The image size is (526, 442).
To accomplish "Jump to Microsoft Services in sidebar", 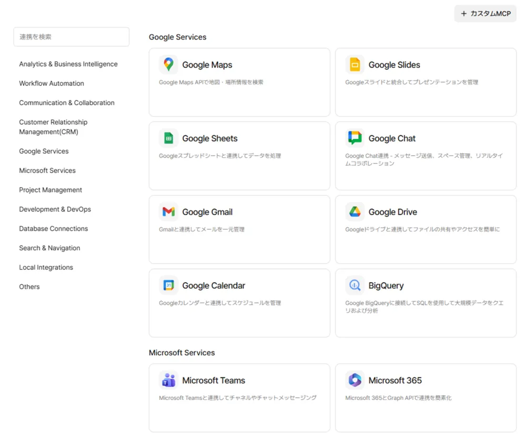I will point(47,170).
